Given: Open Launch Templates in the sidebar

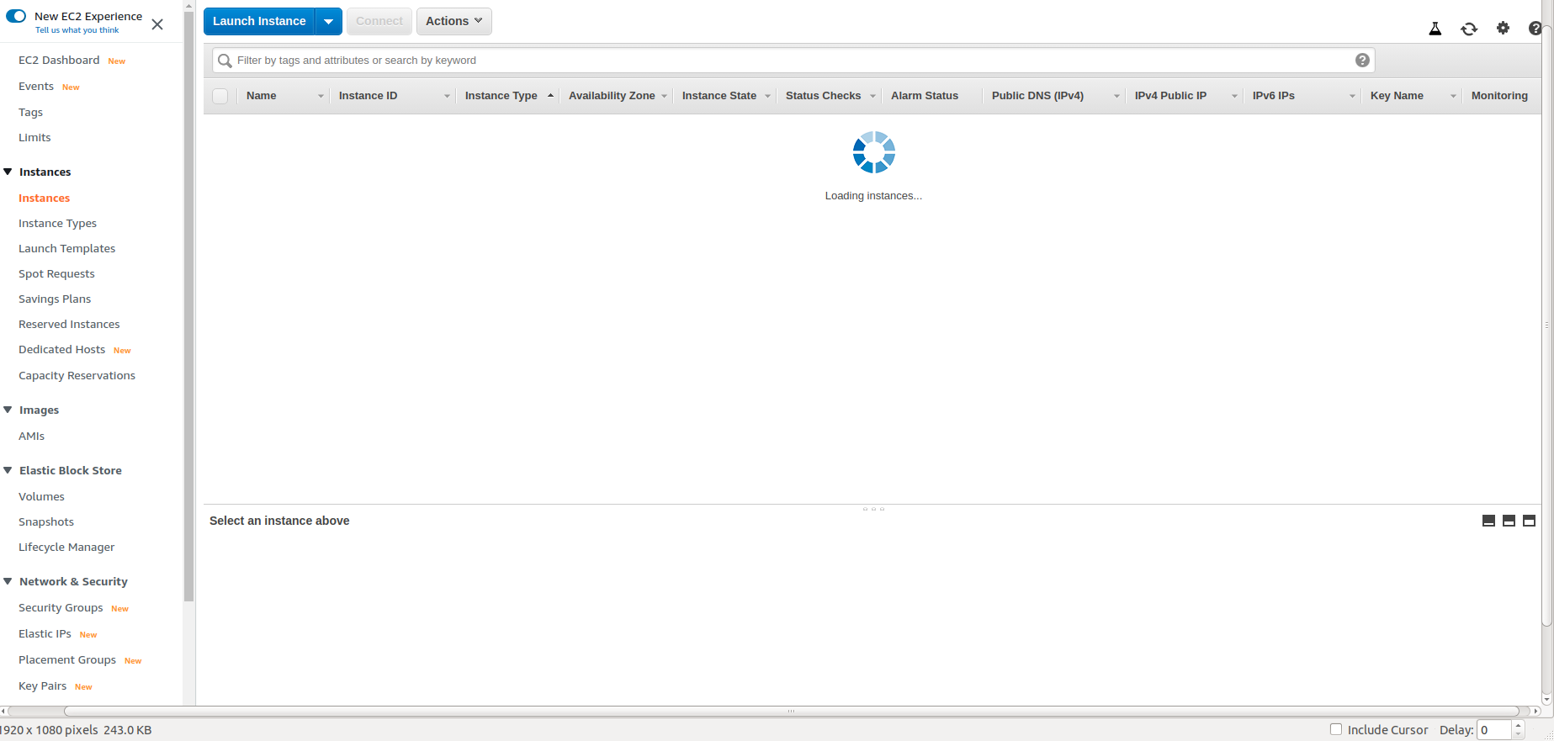Looking at the screenshot, I should 66,249.
